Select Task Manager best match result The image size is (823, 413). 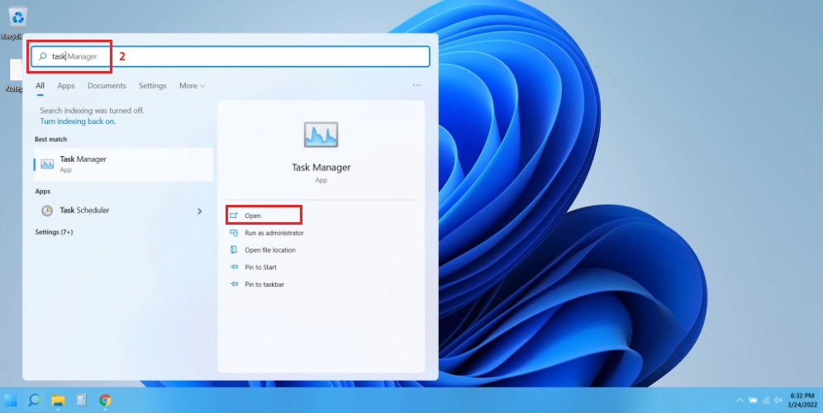123,164
